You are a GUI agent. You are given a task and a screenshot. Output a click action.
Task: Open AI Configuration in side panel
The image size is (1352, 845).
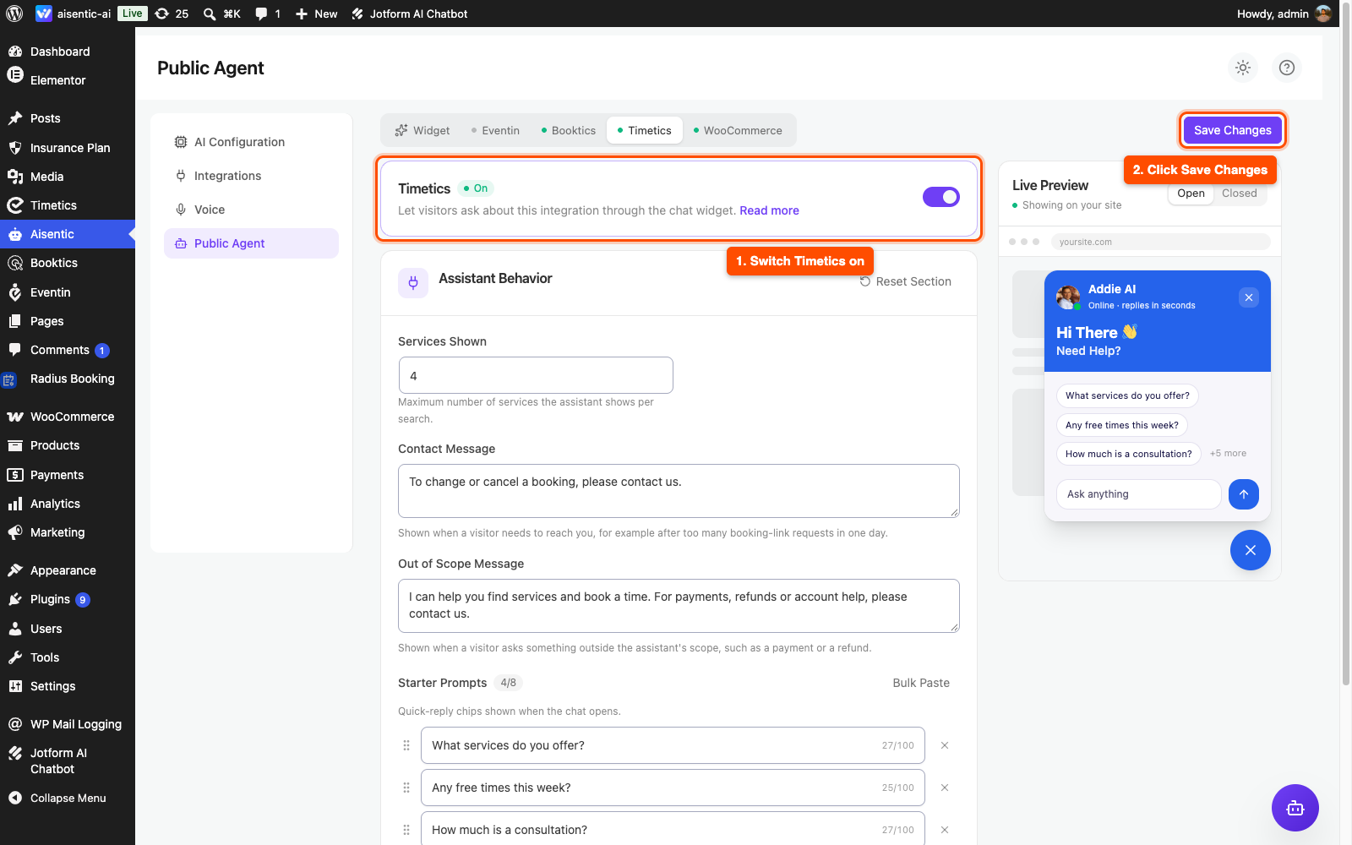coord(251,142)
